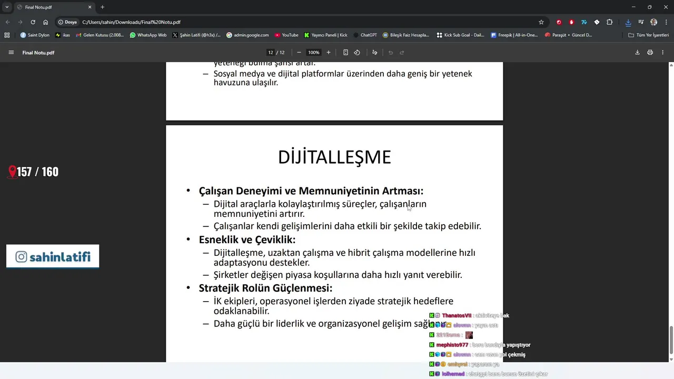Image resolution: width=674 pixels, height=379 pixels.
Task: Print the PDF document
Action: click(x=650, y=53)
